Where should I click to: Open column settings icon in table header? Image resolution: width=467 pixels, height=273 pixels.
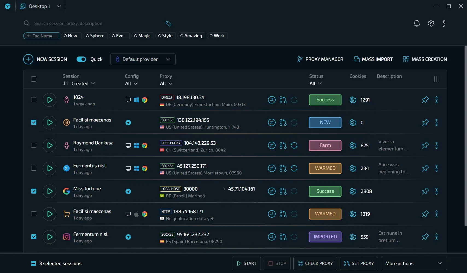pyautogui.click(x=437, y=79)
